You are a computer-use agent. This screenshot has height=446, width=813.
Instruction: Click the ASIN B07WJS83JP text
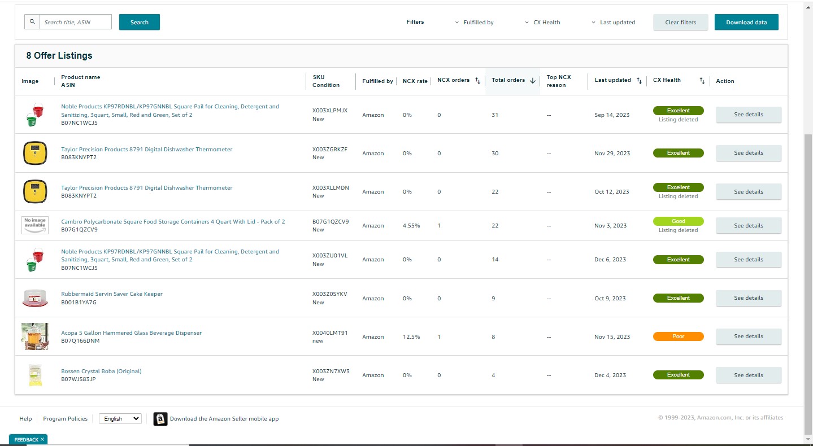coord(79,379)
